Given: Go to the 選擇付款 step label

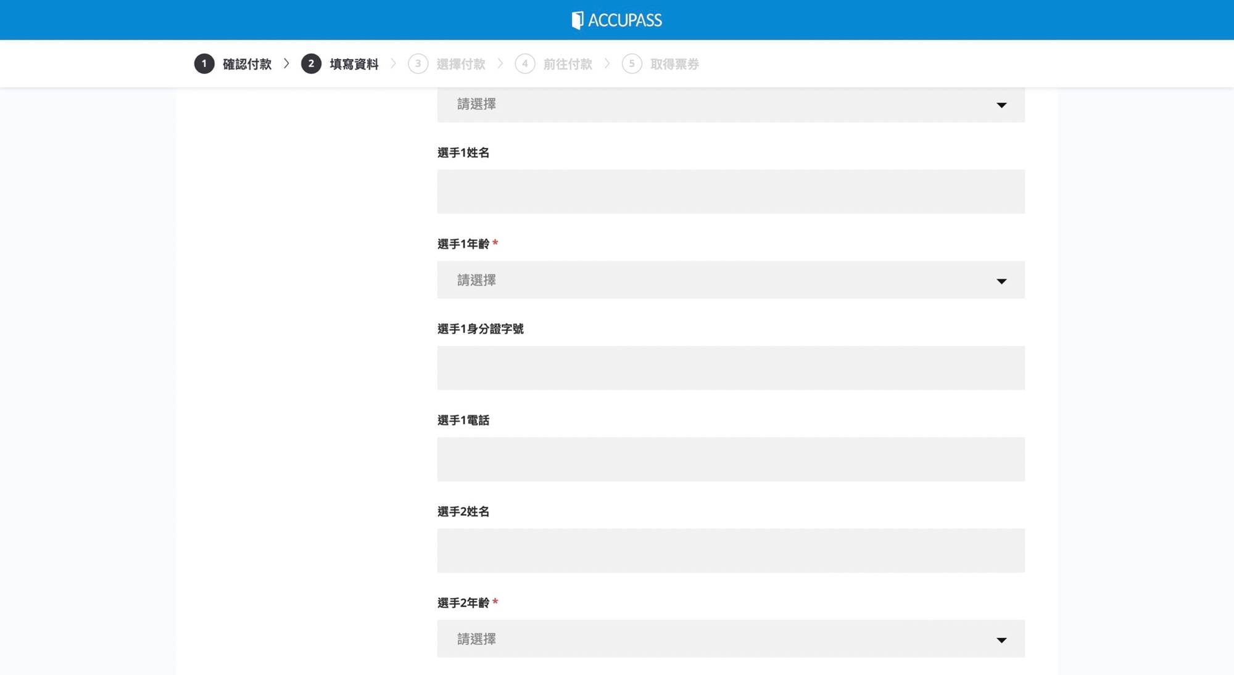Looking at the screenshot, I should (x=460, y=64).
